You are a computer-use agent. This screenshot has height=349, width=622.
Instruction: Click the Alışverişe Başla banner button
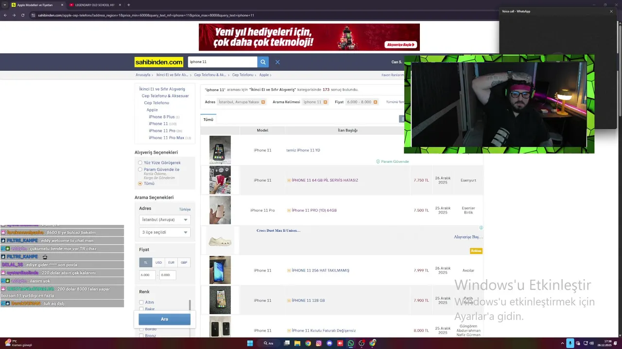[x=401, y=45]
